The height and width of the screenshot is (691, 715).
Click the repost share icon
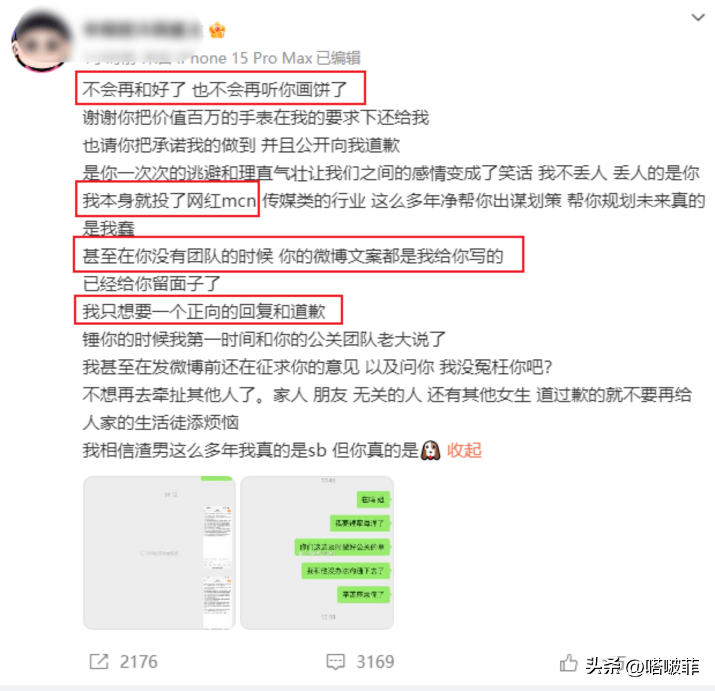point(99,662)
